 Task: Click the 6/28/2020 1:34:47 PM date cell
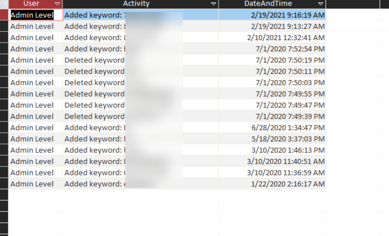(x=288, y=128)
